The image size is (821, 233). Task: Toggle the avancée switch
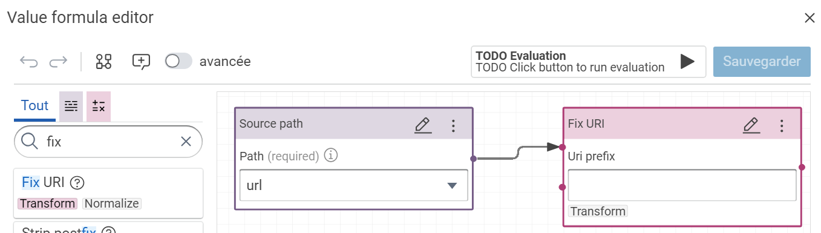pos(178,61)
